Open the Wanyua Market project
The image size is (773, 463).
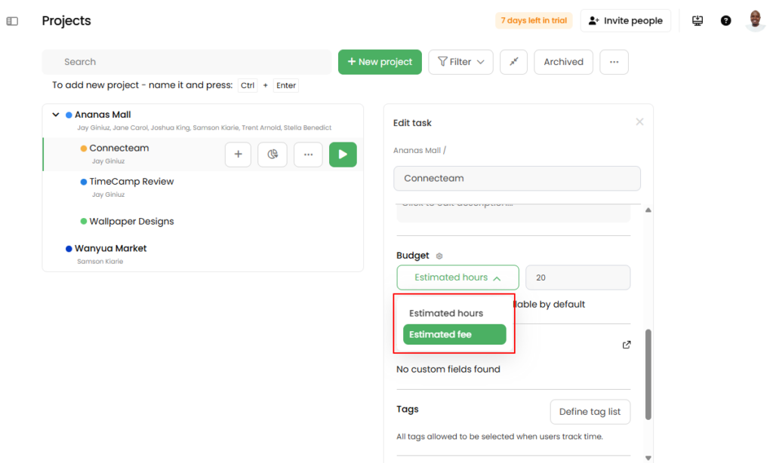[110, 249]
